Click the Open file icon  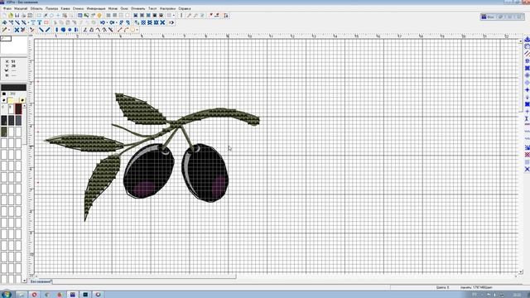[11, 15]
